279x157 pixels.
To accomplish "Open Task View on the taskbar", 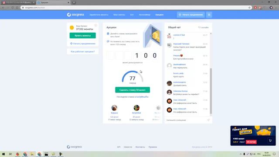I will pos(10,154).
